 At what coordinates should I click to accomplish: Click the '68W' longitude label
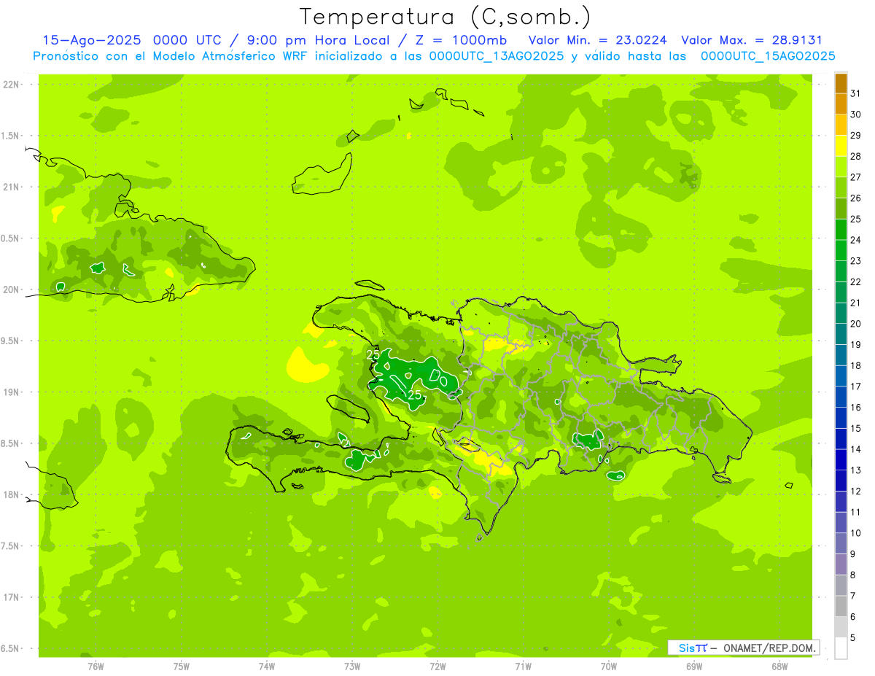coord(779,666)
